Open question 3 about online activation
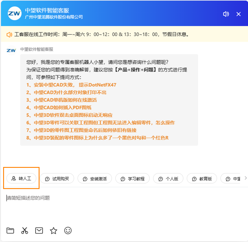Viewport: 248px width, 242px height. tap(62, 100)
